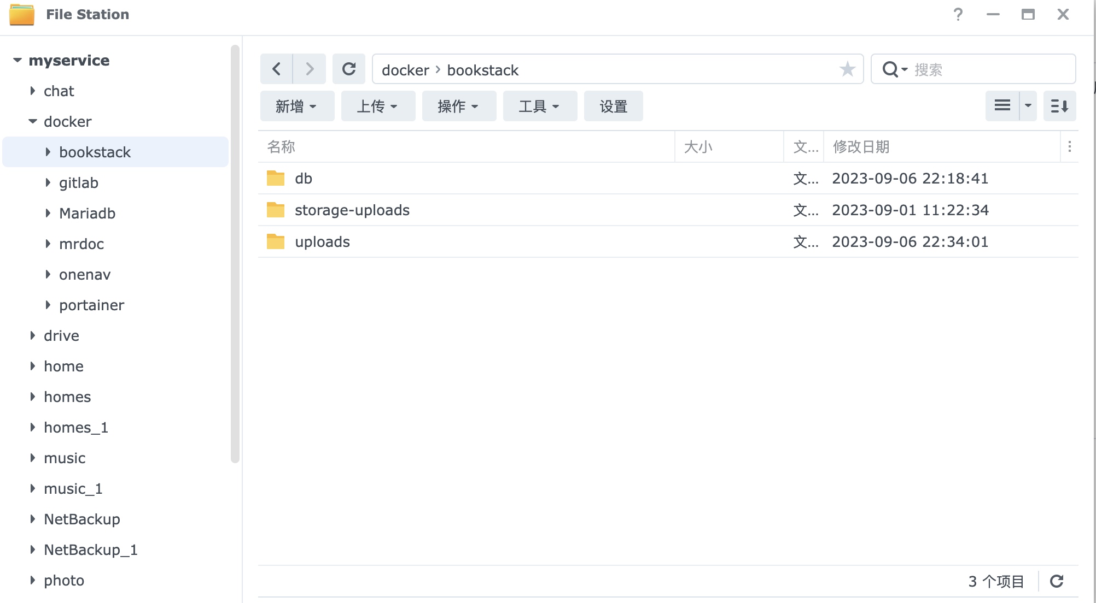Refresh the current folder path

coord(349,69)
